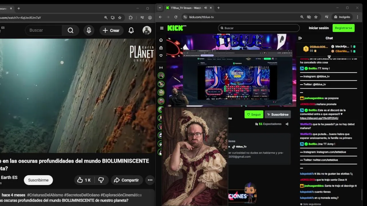
Task: Close the TTBlue_TV Stream tab
Action: pyautogui.click(x=211, y=8)
